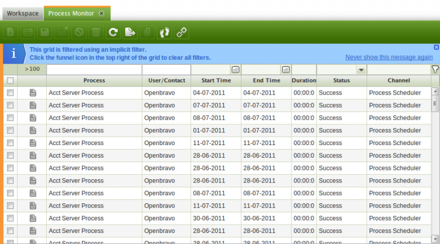440x244 pixels.
Task: Sort grid by the Process column header
Action: point(94,80)
